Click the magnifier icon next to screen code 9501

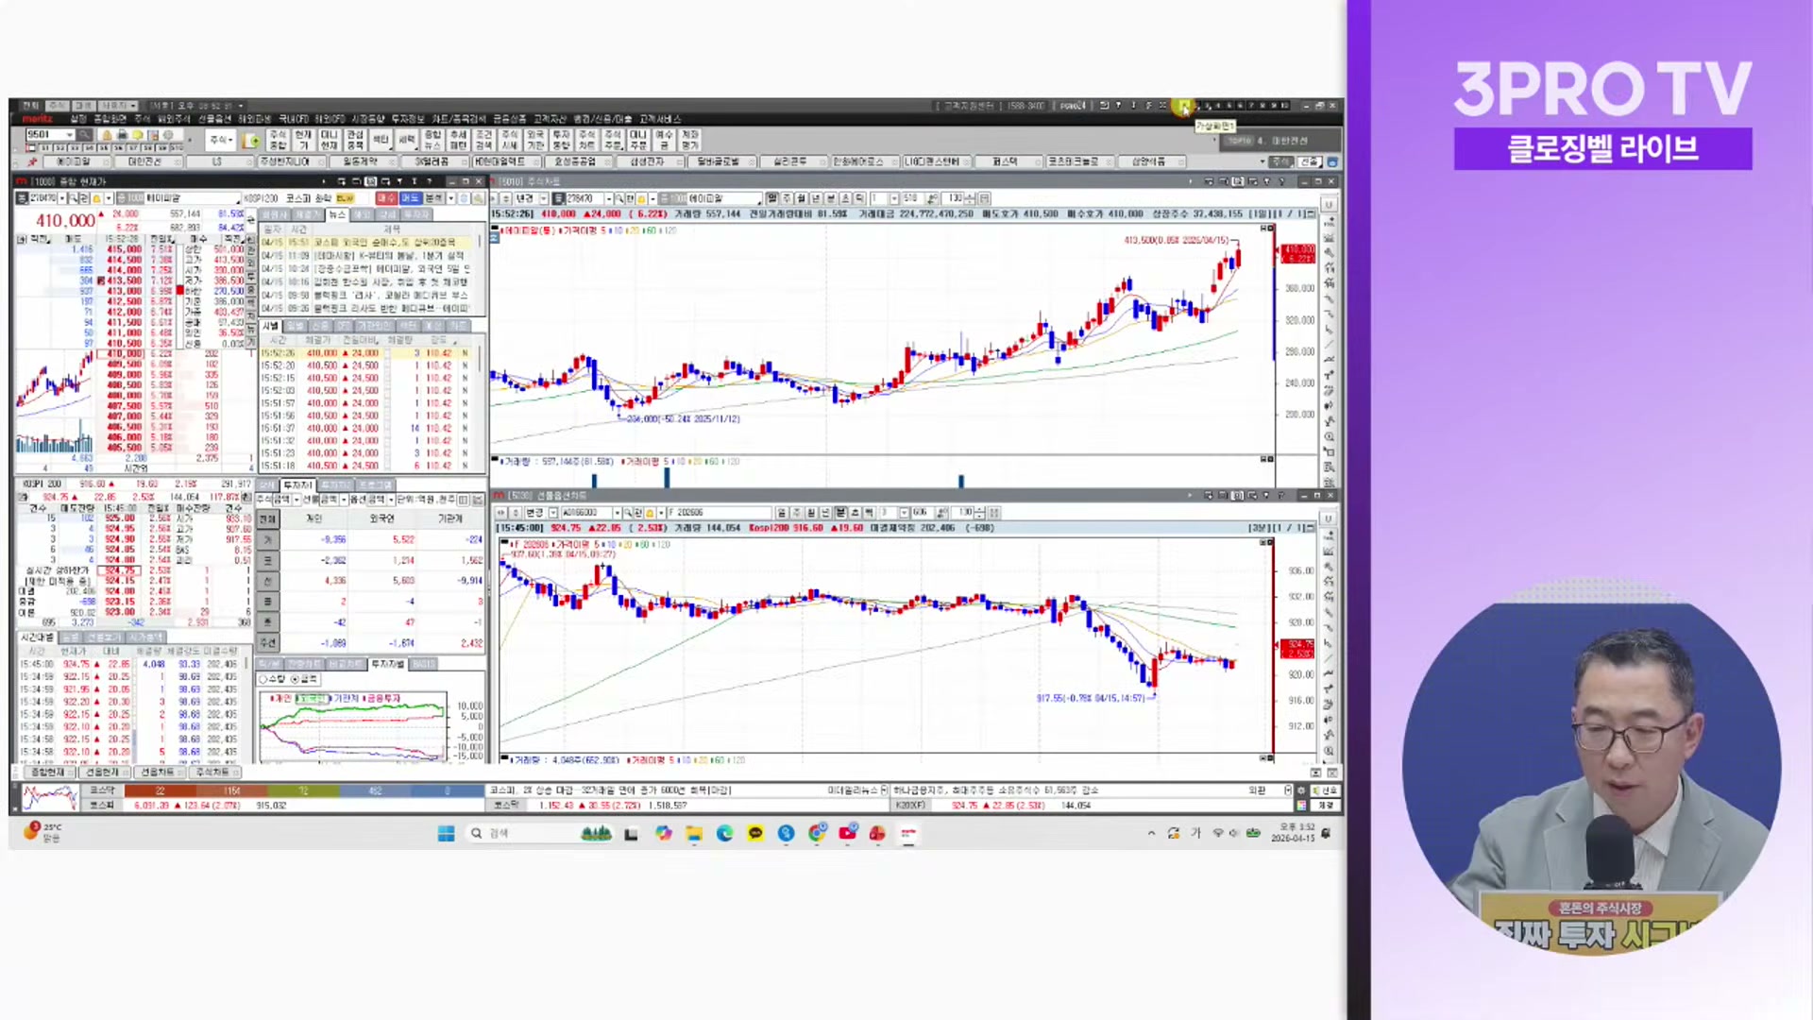point(83,136)
